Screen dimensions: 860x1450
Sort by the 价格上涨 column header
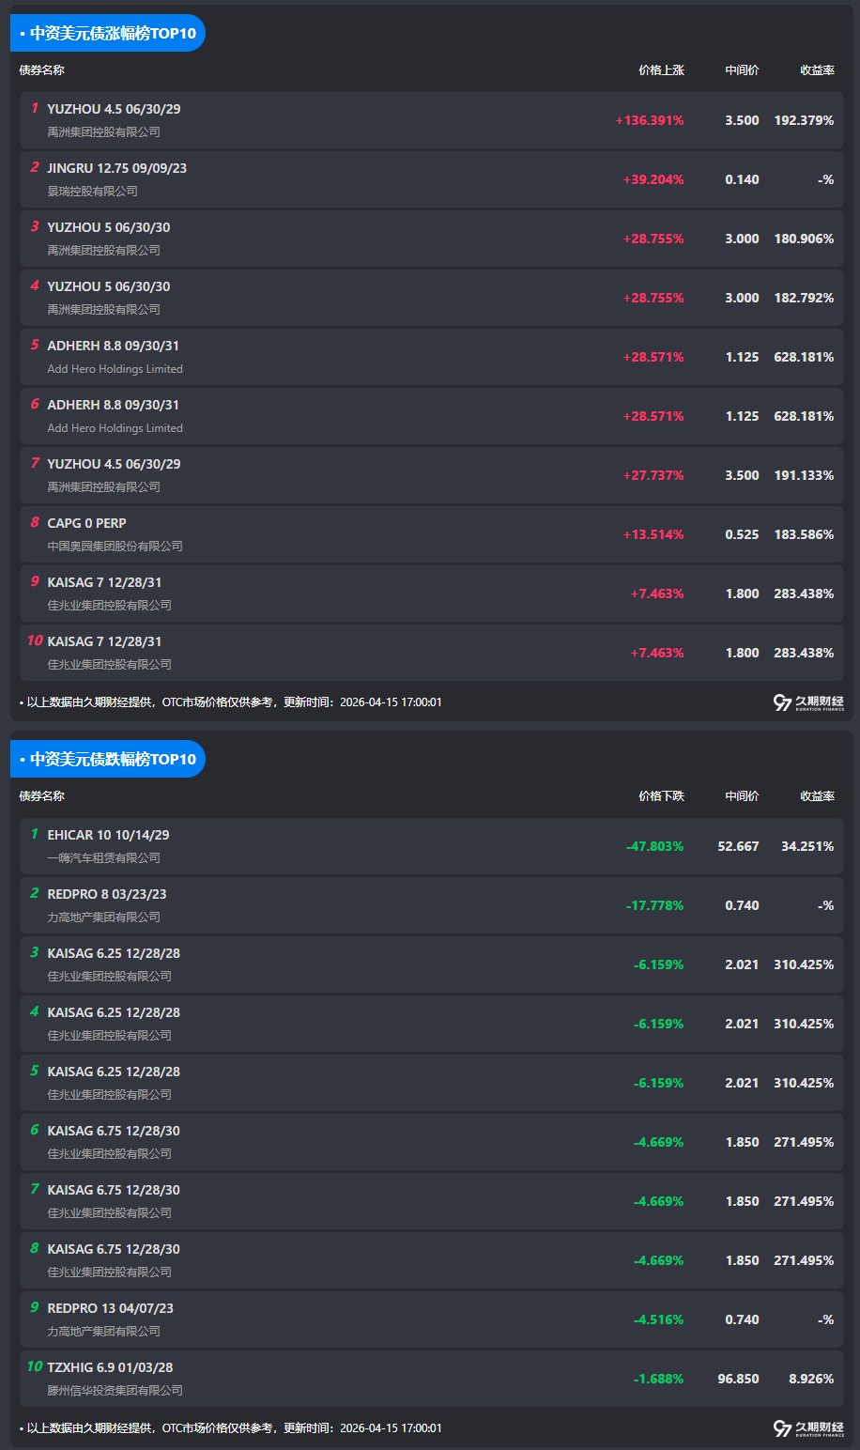pos(661,70)
